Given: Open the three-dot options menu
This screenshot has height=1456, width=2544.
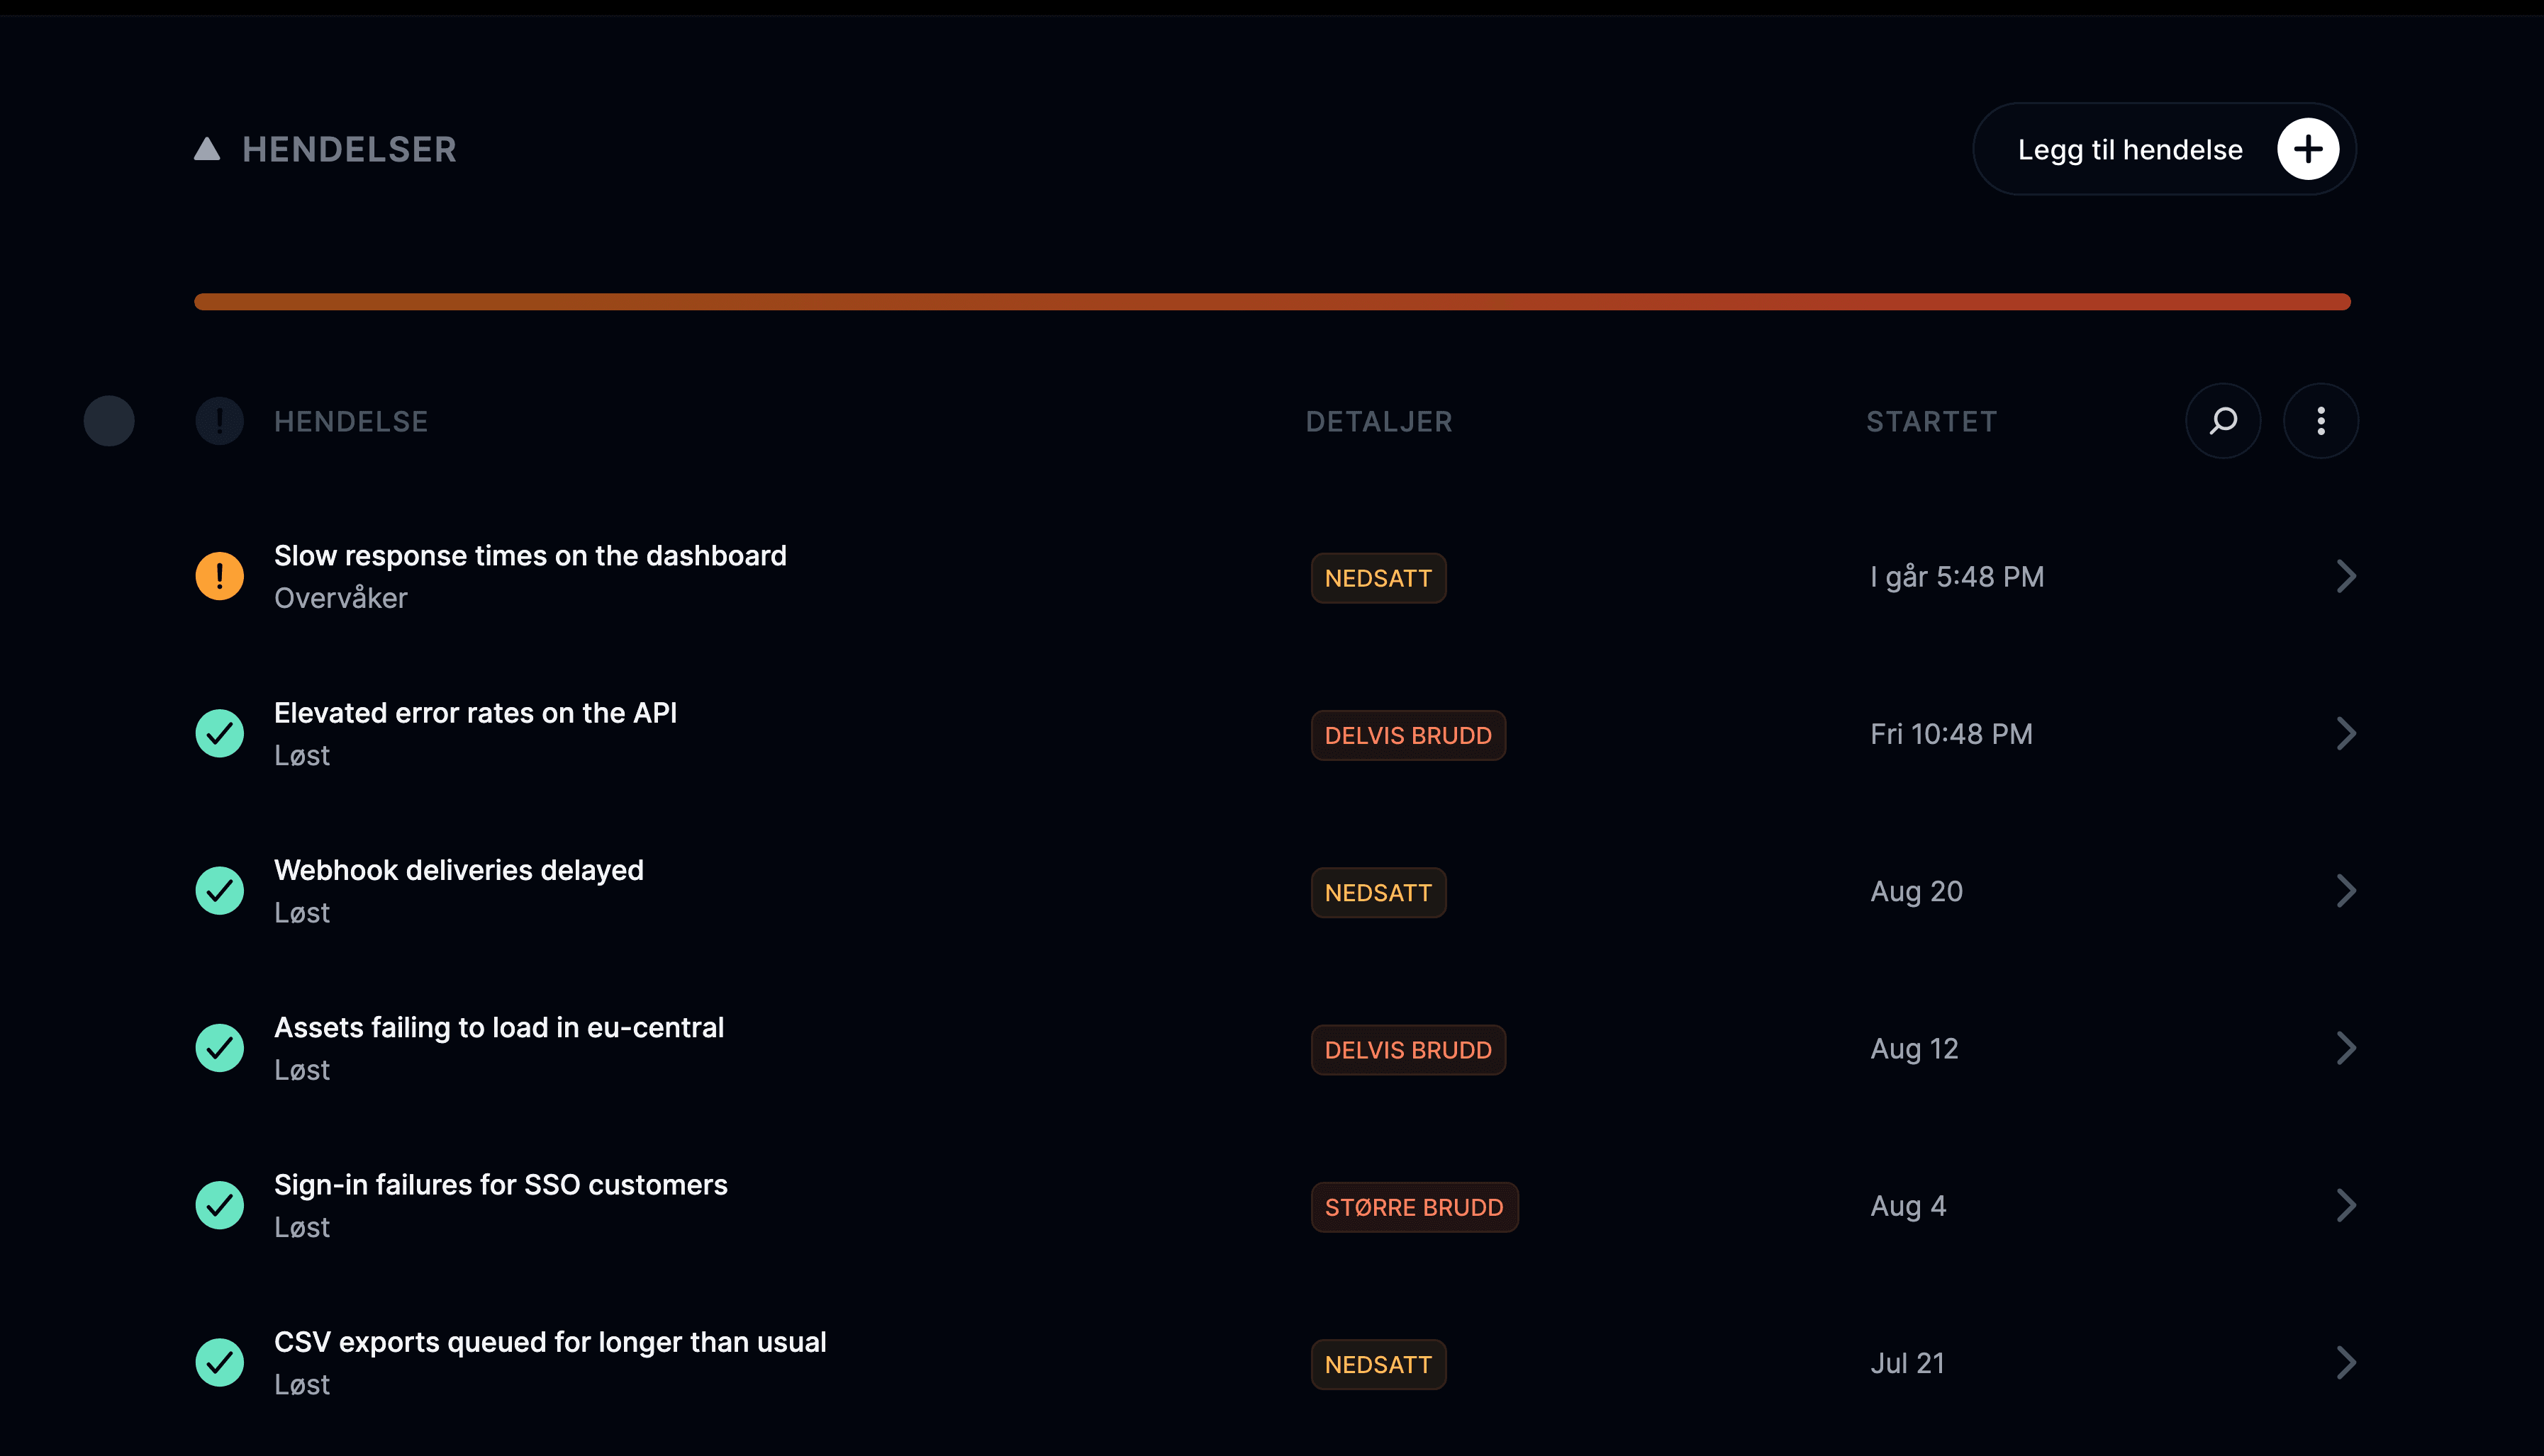Looking at the screenshot, I should tap(2321, 421).
